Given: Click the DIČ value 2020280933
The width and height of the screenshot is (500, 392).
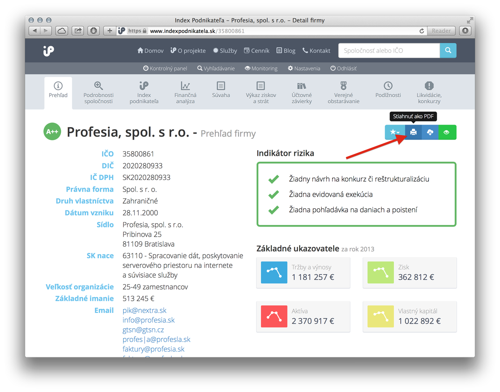Looking at the screenshot, I should [142, 166].
